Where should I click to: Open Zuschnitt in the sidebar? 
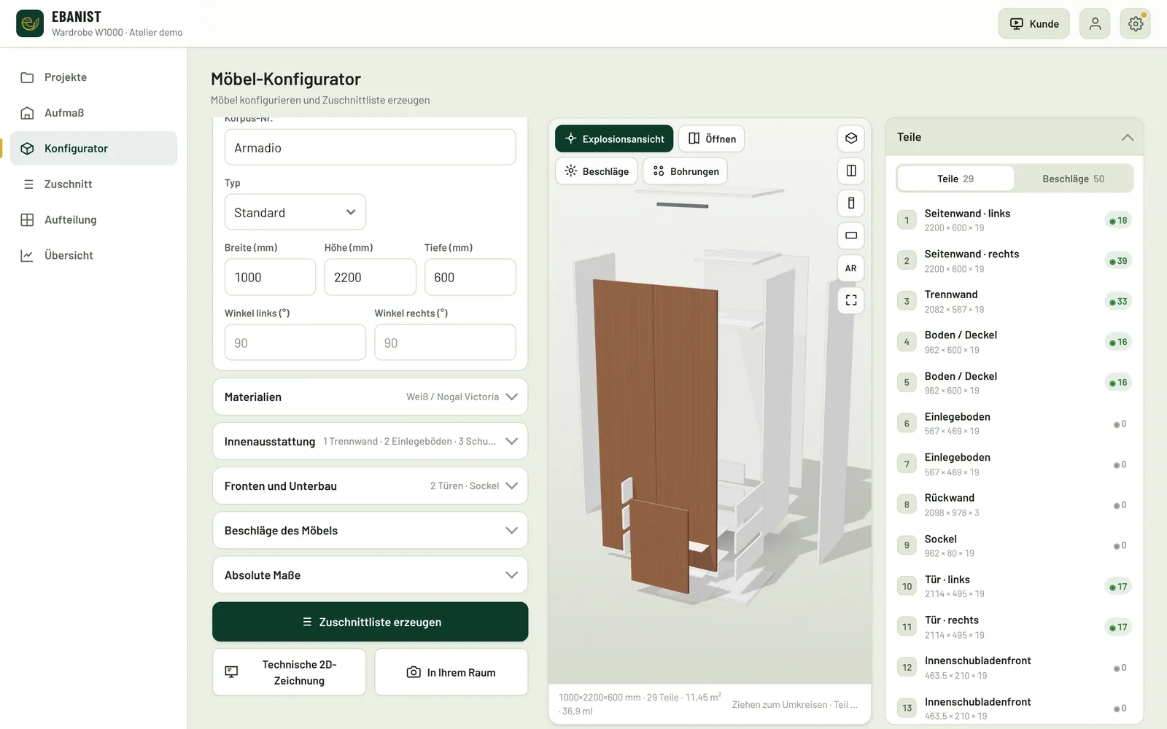(93, 184)
